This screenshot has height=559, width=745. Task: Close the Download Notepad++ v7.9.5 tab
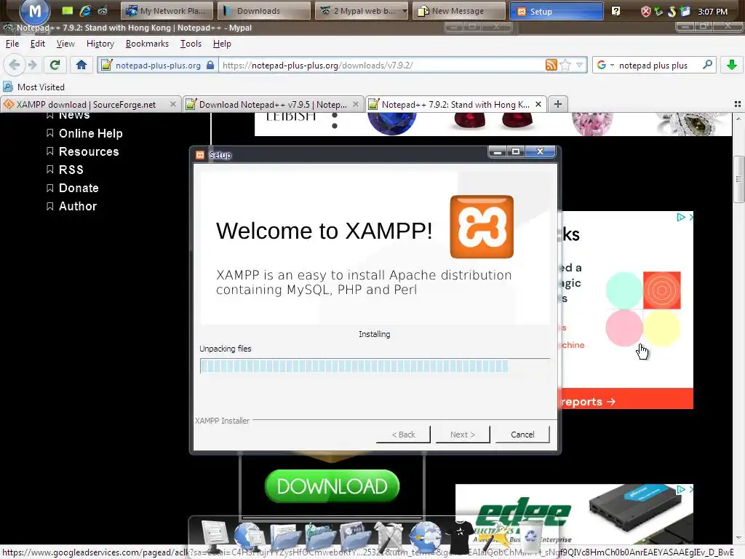coord(355,104)
